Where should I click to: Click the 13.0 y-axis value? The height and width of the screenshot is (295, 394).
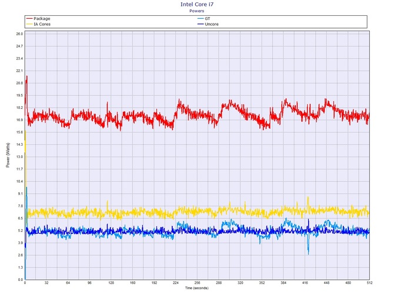coord(19,157)
